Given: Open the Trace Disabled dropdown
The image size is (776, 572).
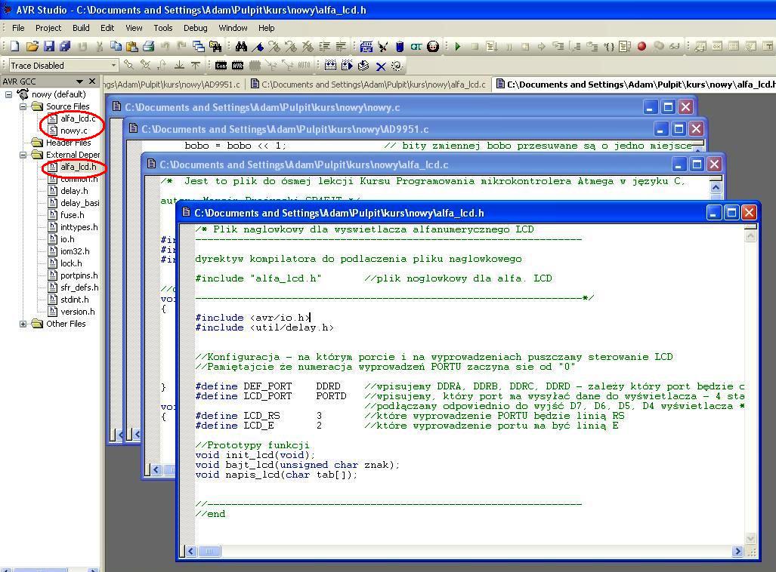Looking at the screenshot, I should pos(113,66).
